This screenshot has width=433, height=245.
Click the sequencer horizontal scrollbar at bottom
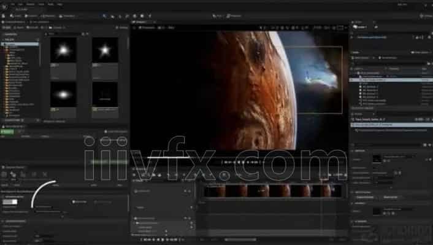[240, 239]
